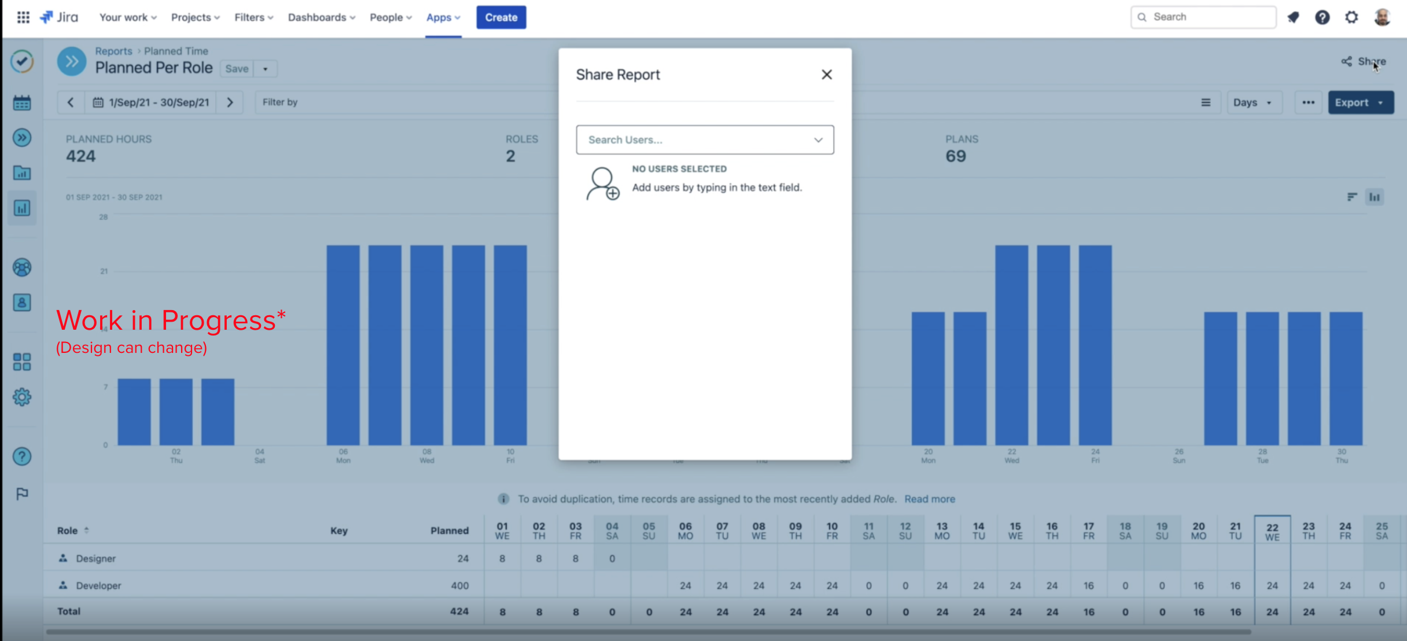Follow the Read more link
Screen dimensions: 1407x641
tap(929, 499)
